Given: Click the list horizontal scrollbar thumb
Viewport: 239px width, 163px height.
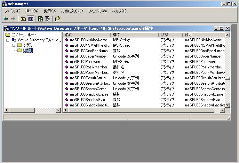Looking at the screenshot, I should coord(141,110).
